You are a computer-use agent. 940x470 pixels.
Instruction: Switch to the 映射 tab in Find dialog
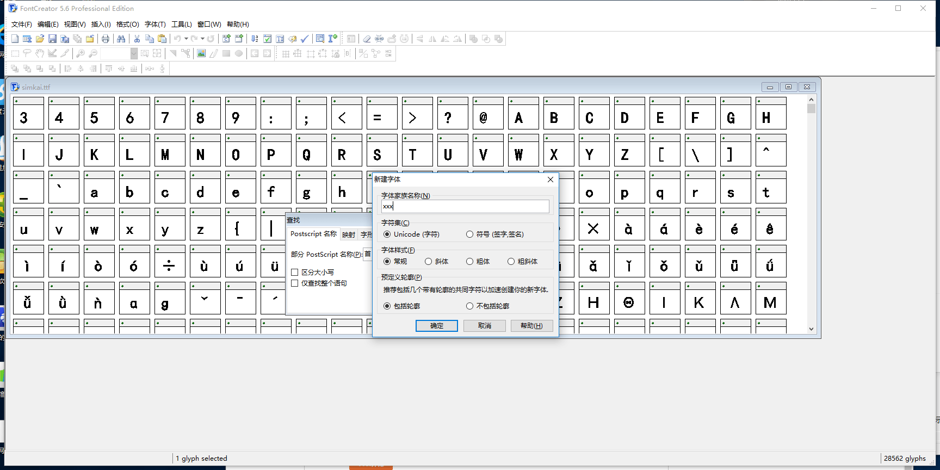click(349, 234)
